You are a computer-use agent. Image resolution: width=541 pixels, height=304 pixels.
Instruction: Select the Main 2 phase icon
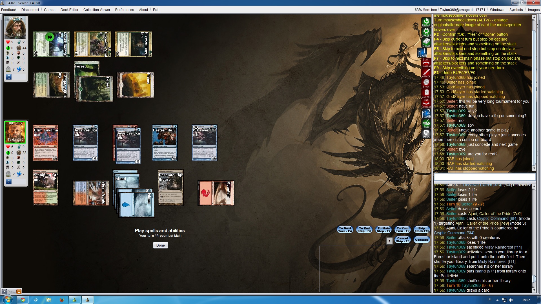426,113
